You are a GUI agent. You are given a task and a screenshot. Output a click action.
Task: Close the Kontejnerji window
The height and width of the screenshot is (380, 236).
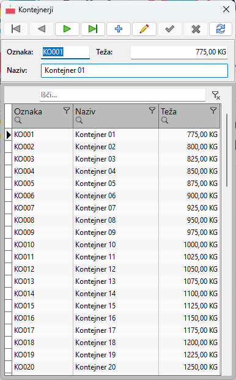[x=226, y=9]
